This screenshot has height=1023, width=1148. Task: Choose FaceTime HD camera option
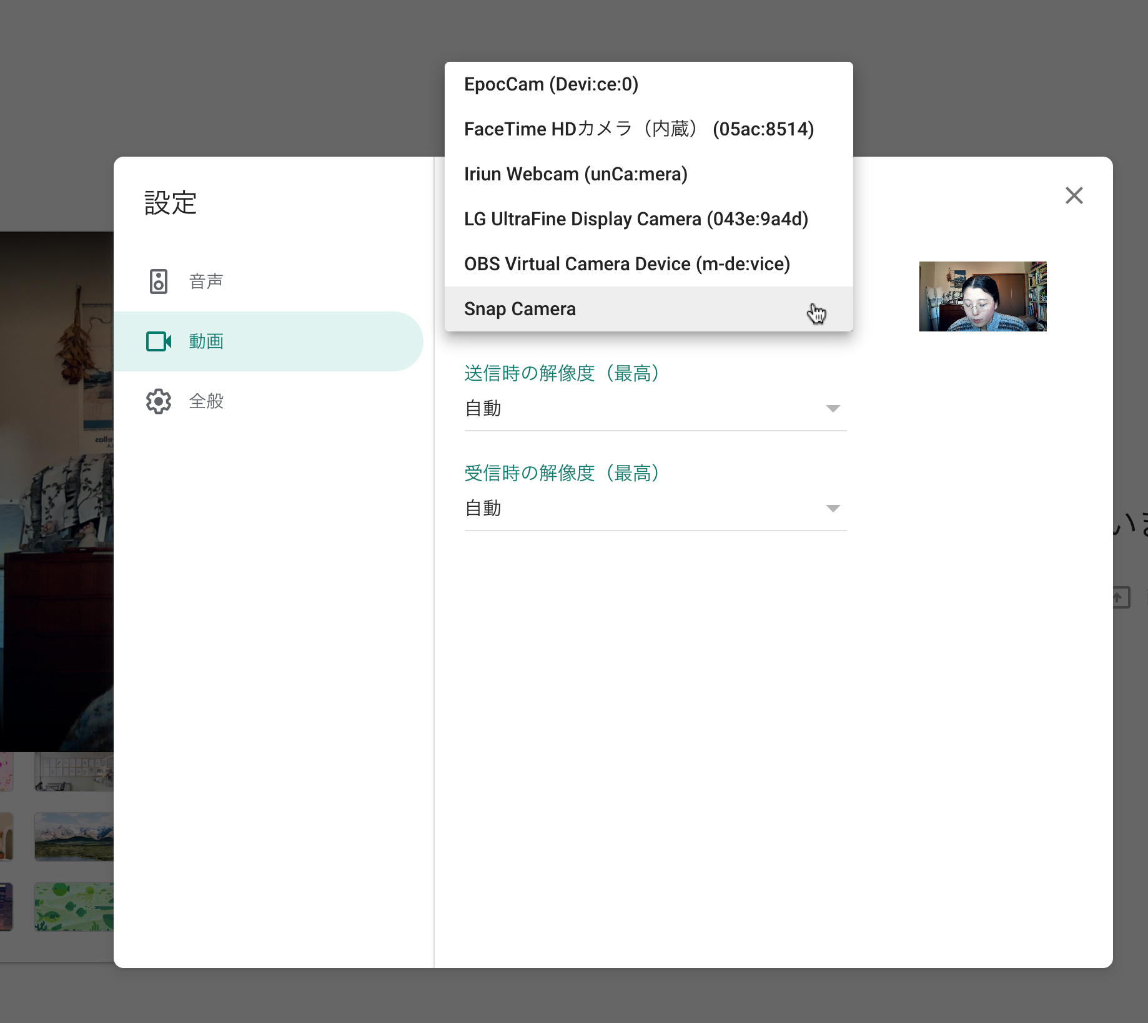pos(648,129)
